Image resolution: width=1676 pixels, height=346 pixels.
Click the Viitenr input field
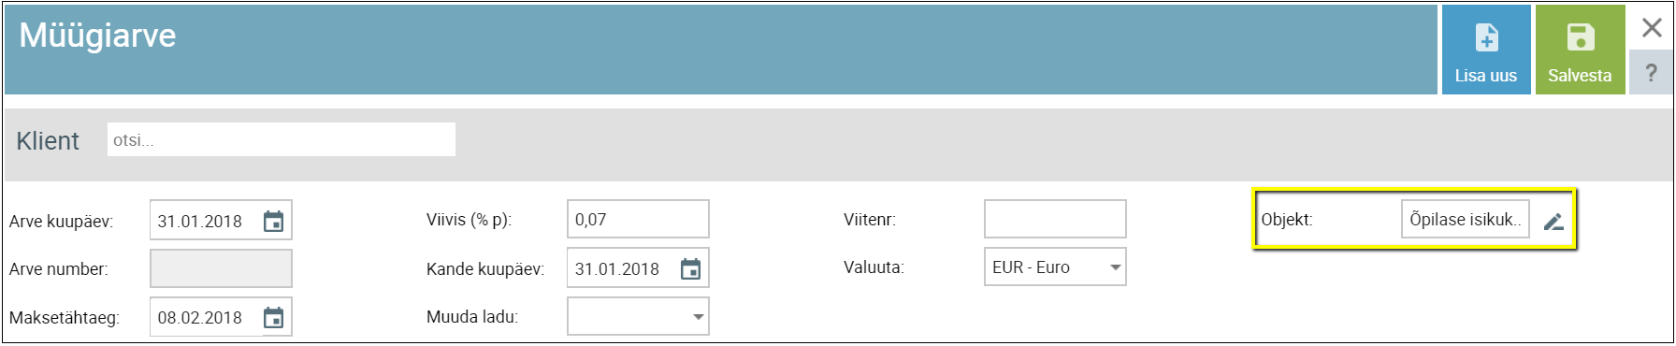(1055, 219)
